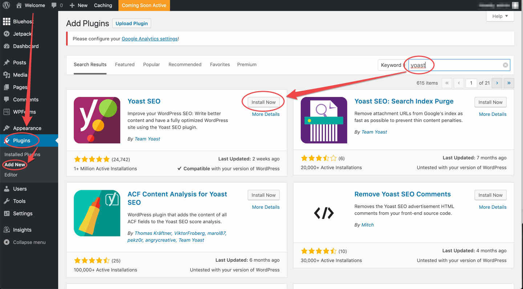
Task: Switch to the Favorites tab
Action: [220, 65]
